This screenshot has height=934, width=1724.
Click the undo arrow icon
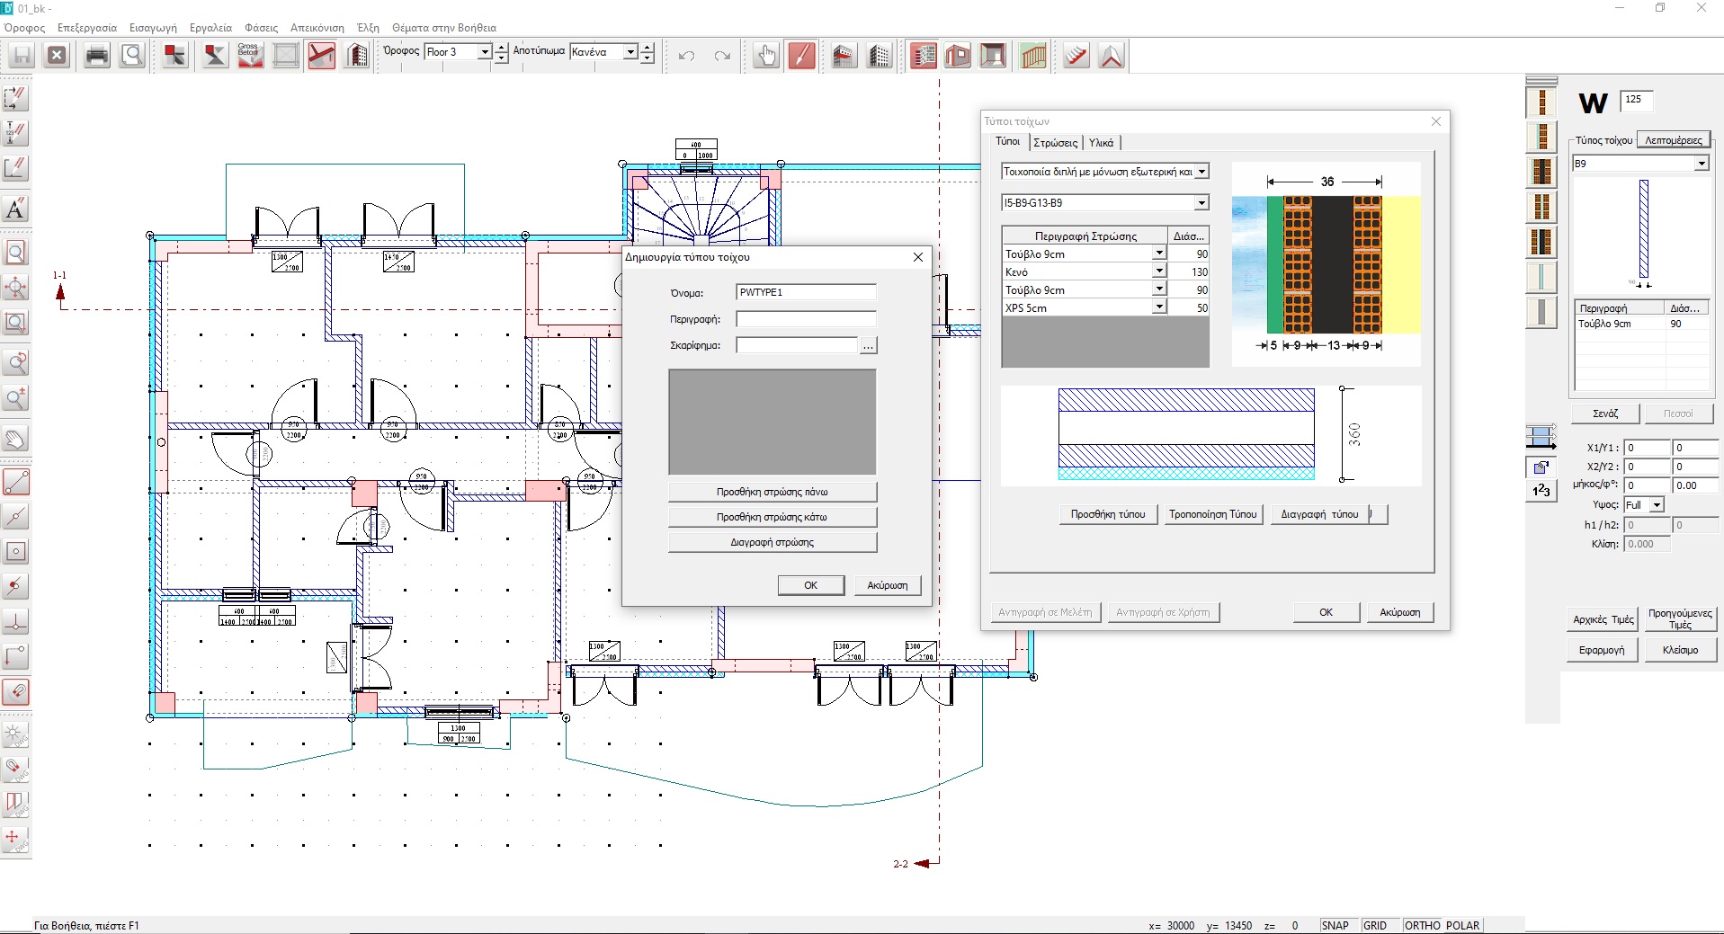[687, 56]
